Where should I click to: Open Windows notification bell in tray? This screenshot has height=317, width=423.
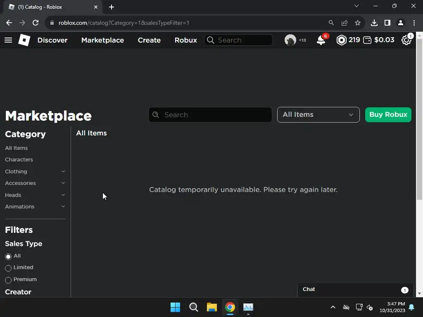[412, 307]
